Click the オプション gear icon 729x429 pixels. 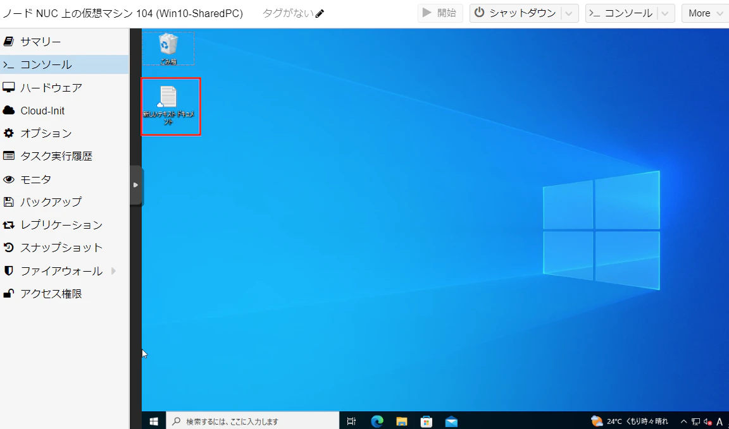(x=8, y=133)
